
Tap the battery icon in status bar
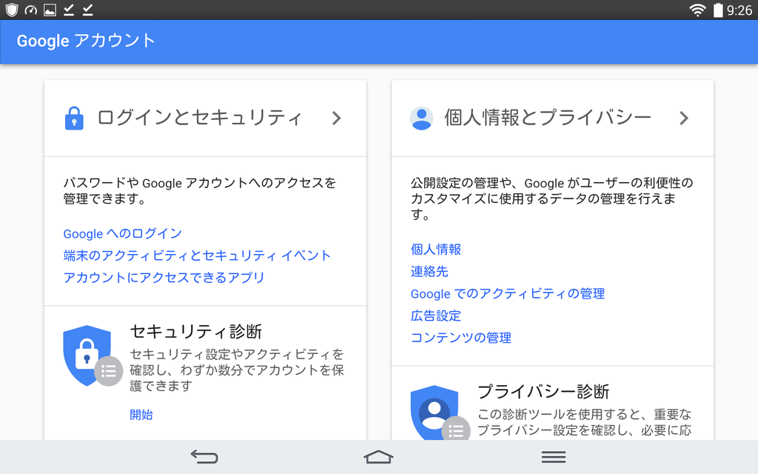pyautogui.click(x=718, y=10)
